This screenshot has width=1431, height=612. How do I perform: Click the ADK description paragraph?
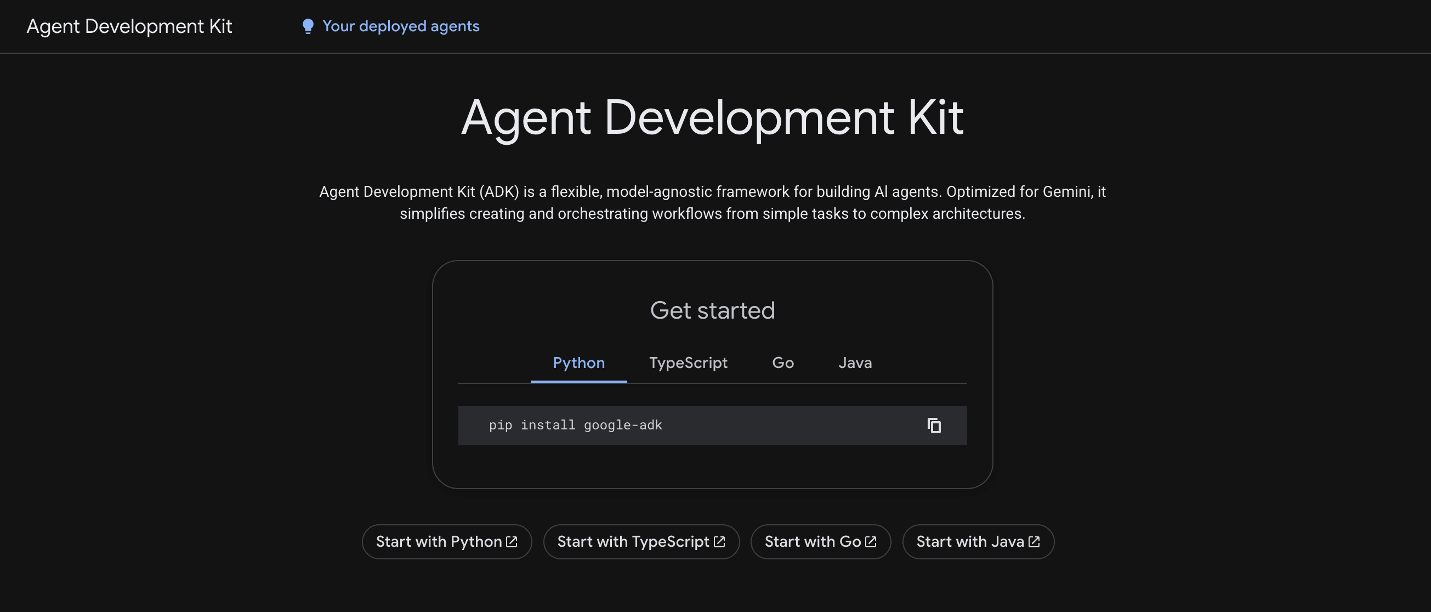[x=712, y=202]
